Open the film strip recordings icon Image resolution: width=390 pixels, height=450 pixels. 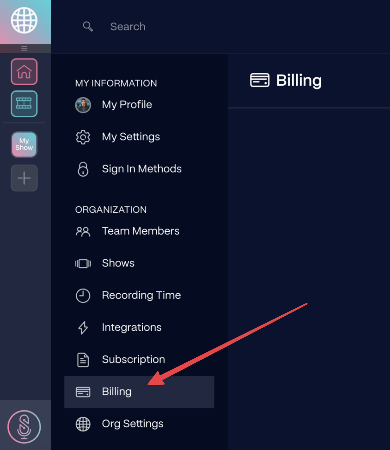pos(24,104)
